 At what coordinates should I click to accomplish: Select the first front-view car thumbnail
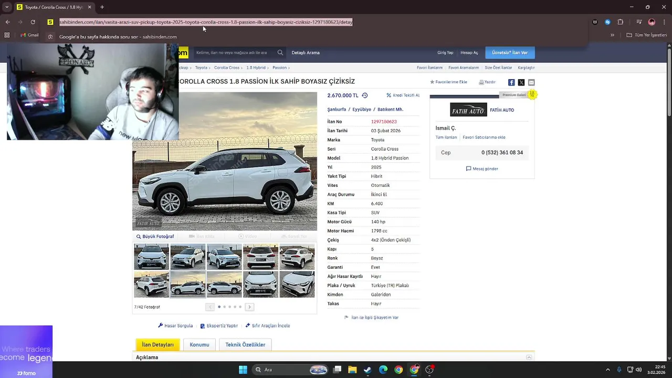point(151,257)
